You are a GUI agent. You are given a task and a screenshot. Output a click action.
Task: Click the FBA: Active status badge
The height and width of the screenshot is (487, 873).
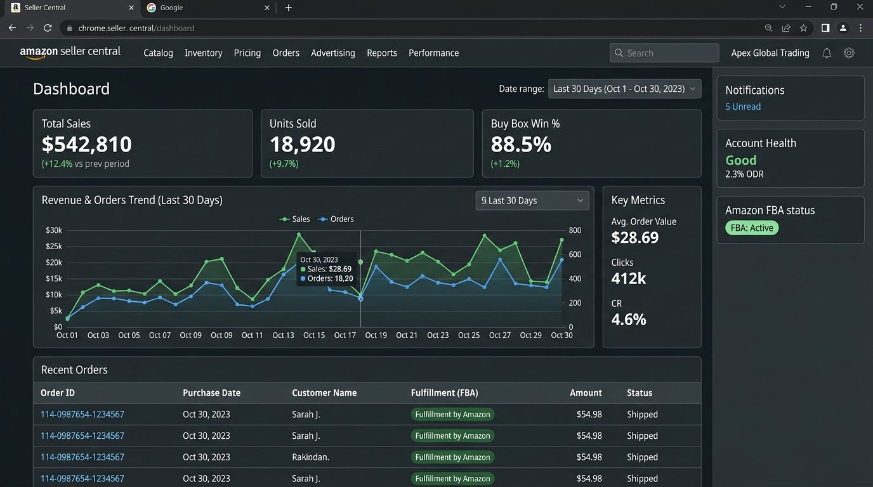(752, 228)
